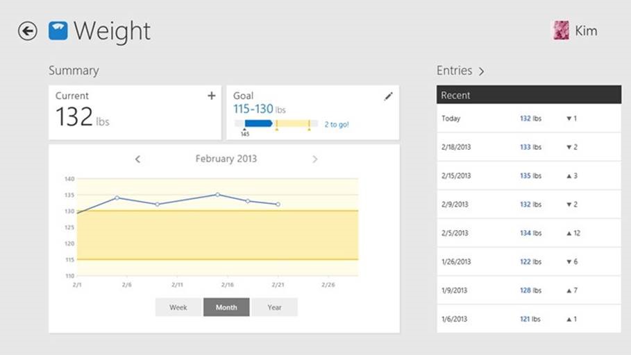The image size is (631, 355).
Task: Open the 2/18/2013 weight entry
Action: [x=528, y=147]
